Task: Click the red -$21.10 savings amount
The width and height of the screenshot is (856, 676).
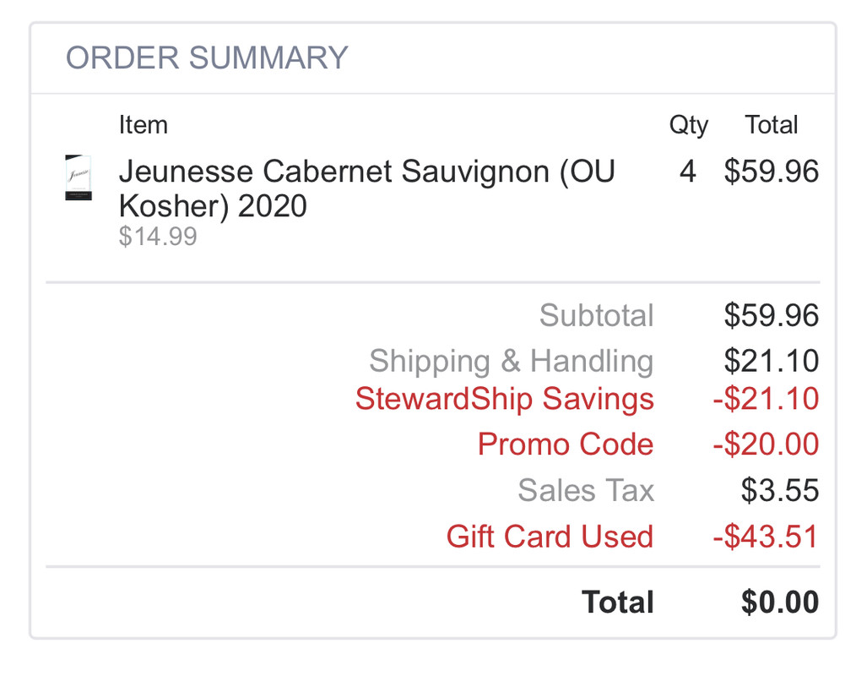Action: coord(765,399)
